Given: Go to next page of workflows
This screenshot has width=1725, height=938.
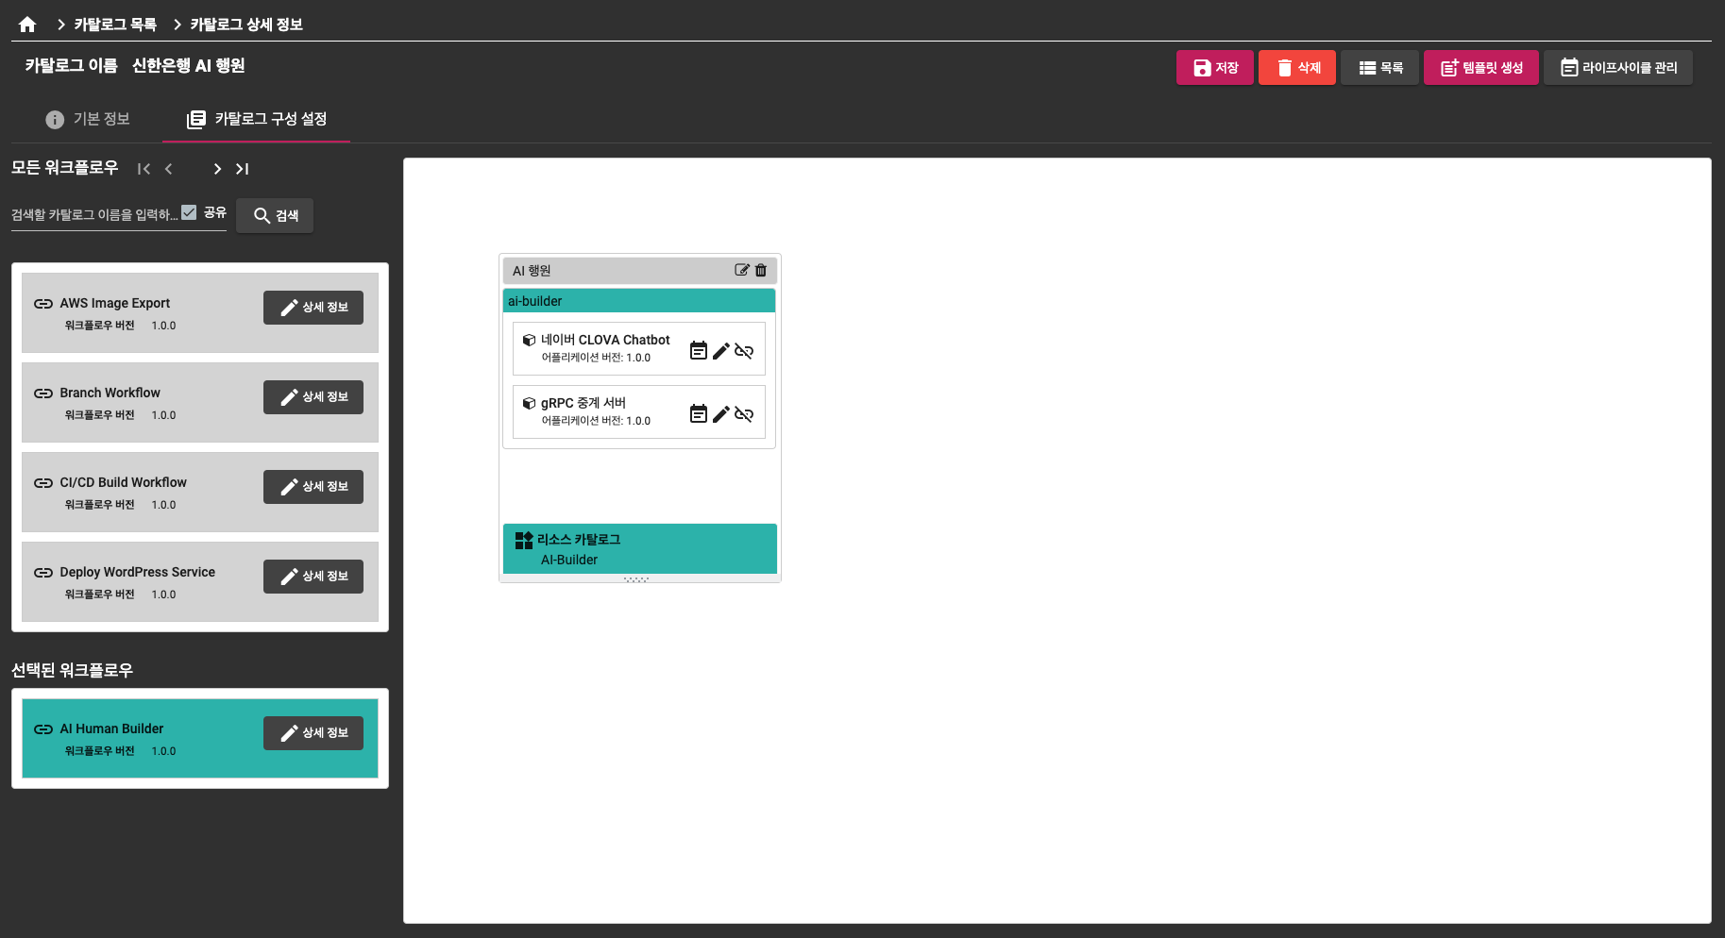Looking at the screenshot, I should 217,169.
